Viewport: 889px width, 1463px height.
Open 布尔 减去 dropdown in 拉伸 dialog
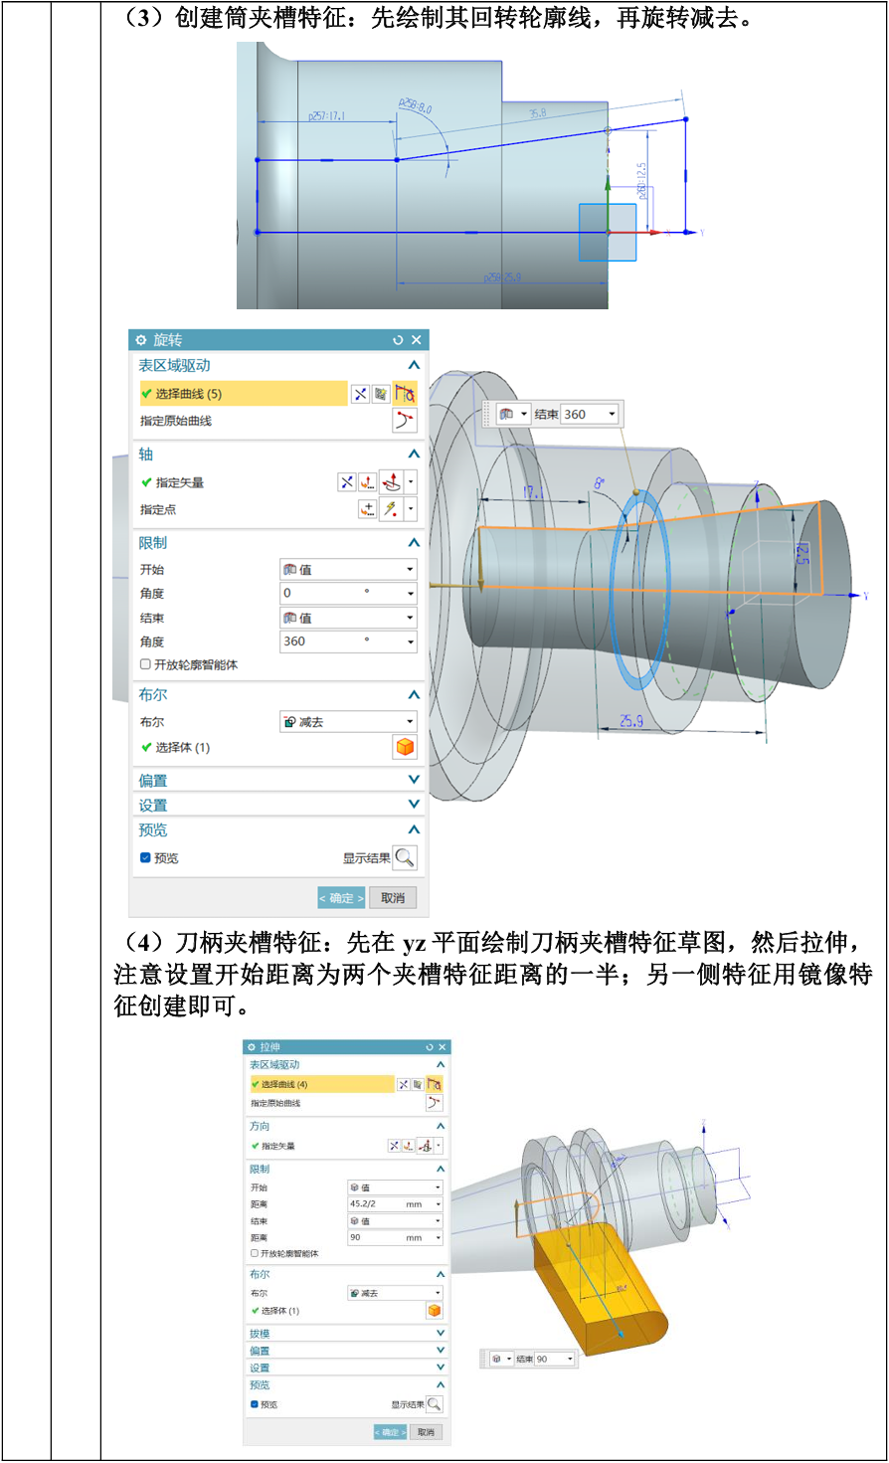pyautogui.click(x=395, y=1293)
